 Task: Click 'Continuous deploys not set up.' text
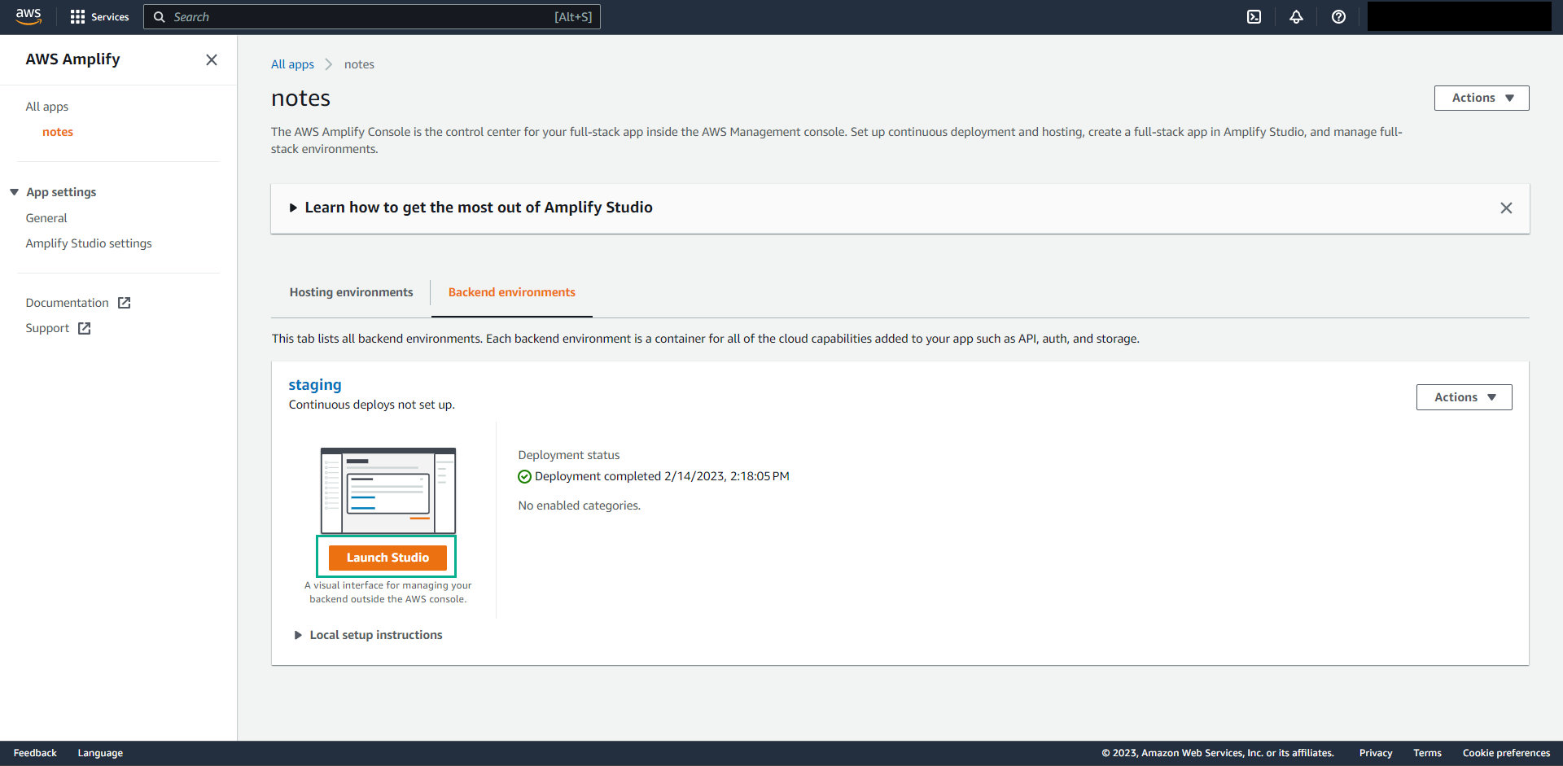(371, 405)
